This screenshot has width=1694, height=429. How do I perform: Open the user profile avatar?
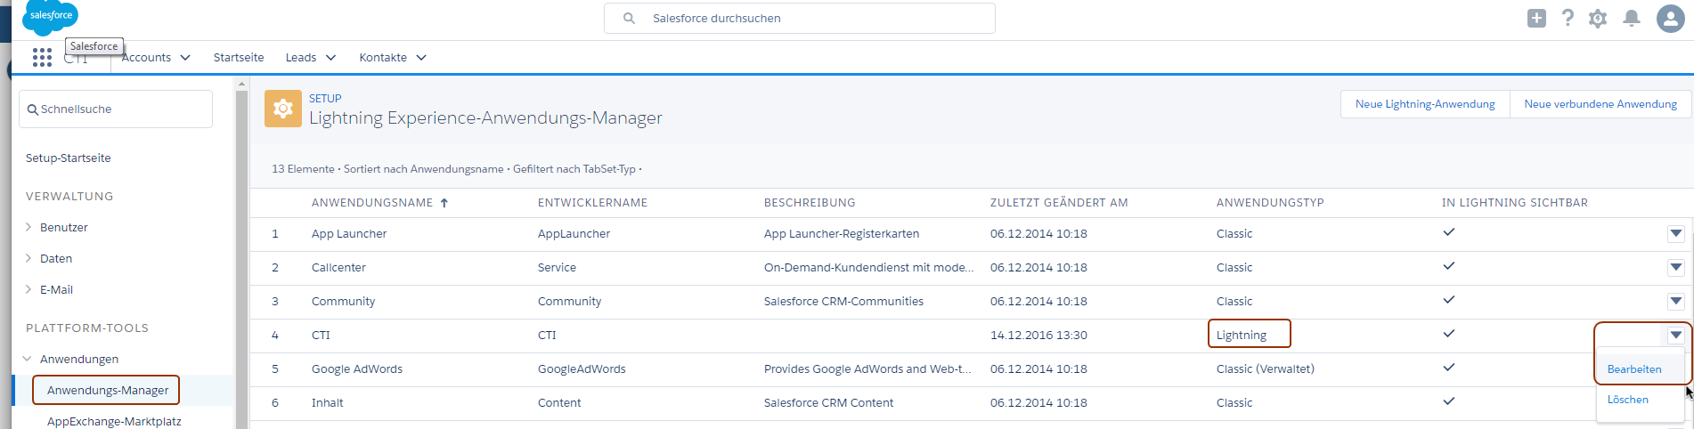(x=1670, y=18)
